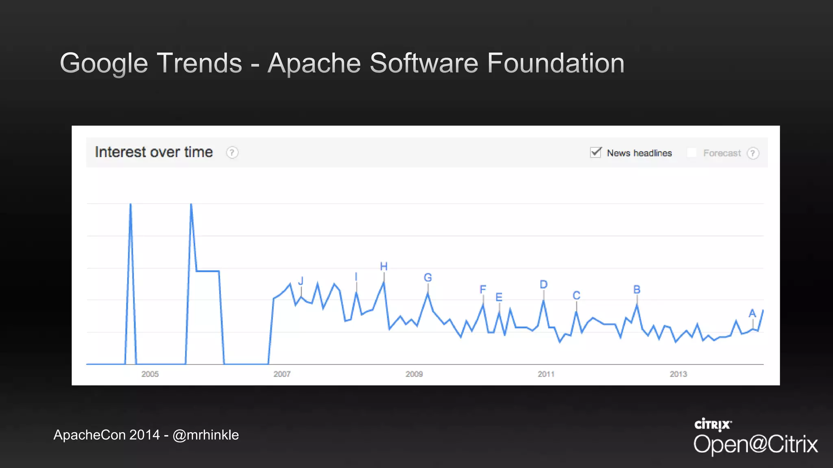Viewport: 833px width, 468px height.
Task: Select news headline marker E
Action: [499, 297]
